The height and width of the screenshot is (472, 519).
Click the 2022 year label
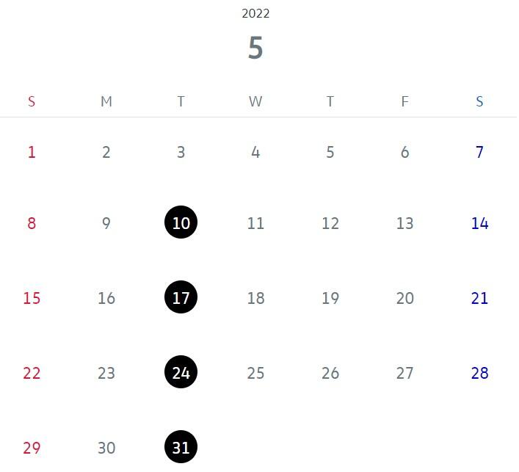pyautogui.click(x=256, y=13)
